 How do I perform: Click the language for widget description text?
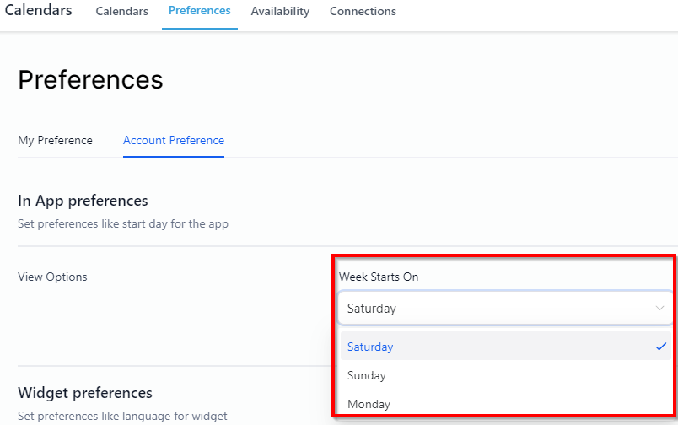[122, 415]
